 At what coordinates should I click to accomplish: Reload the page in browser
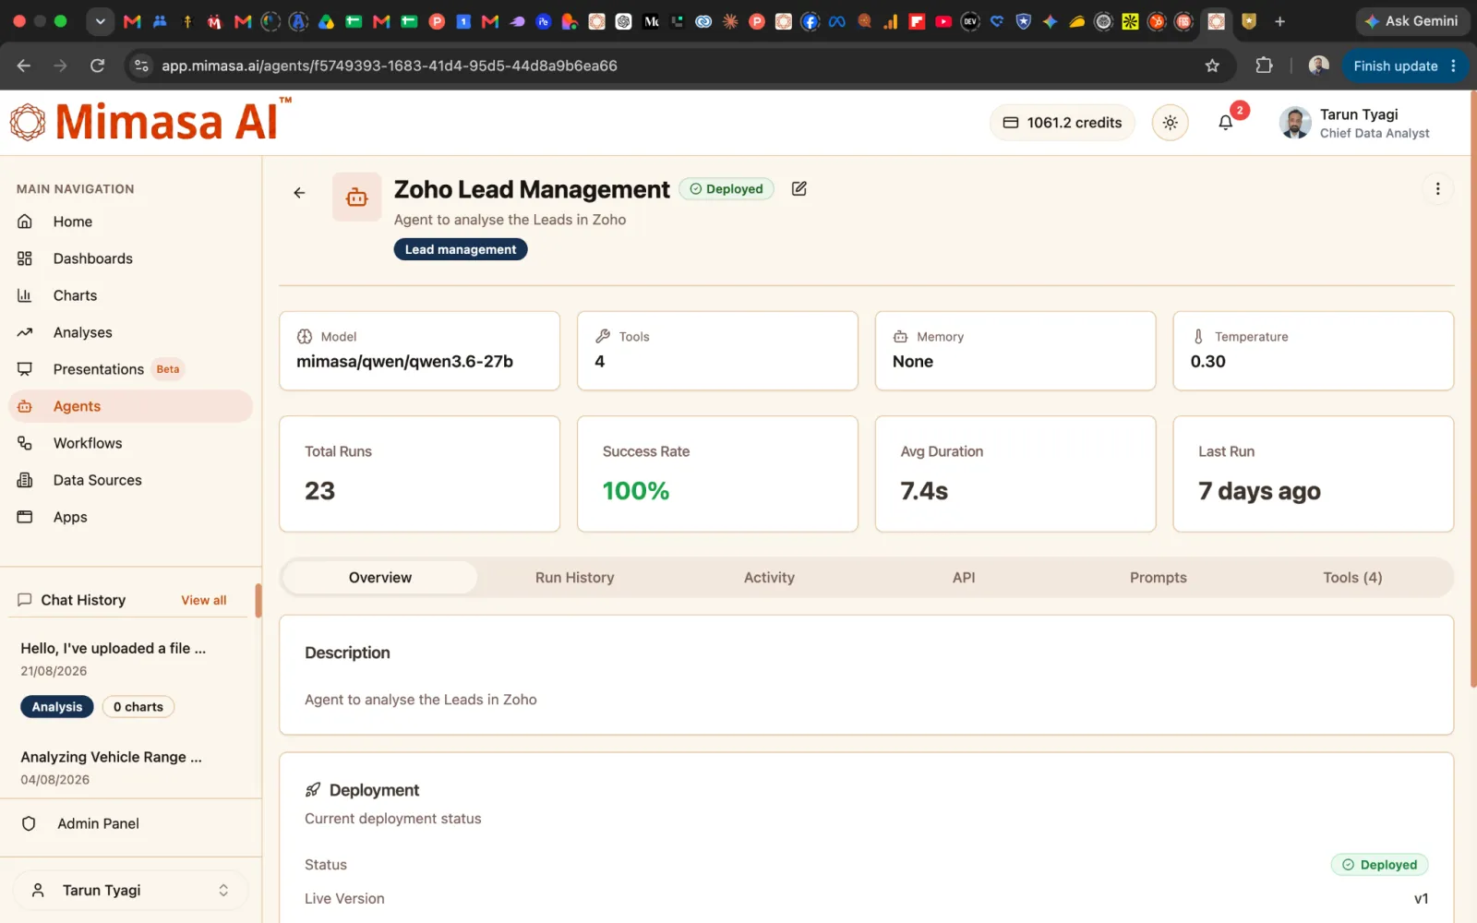[97, 66]
